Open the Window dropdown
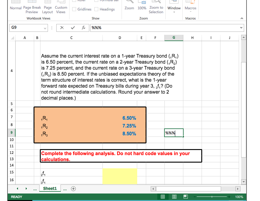 click(x=174, y=7)
